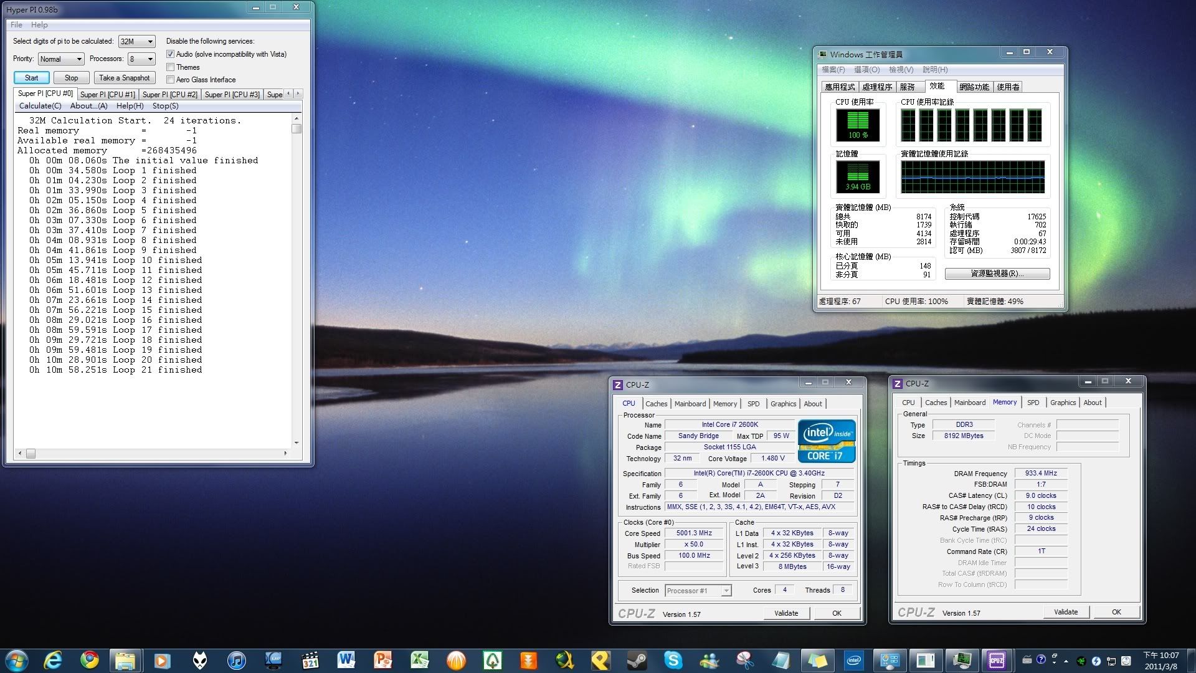This screenshot has height=673, width=1196.
Task: Open Google Chrome taskbar icon
Action: pyautogui.click(x=90, y=661)
